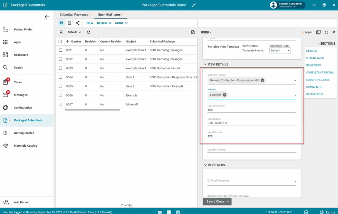The width and height of the screenshot is (338, 214).
Task: Check the box for submittal 0001
Action: tap(60, 50)
